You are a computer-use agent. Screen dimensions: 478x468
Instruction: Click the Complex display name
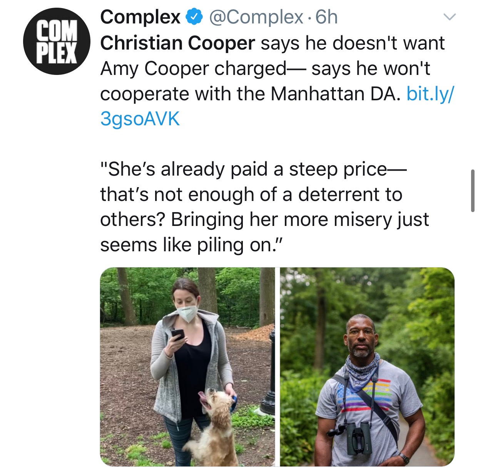(x=140, y=17)
